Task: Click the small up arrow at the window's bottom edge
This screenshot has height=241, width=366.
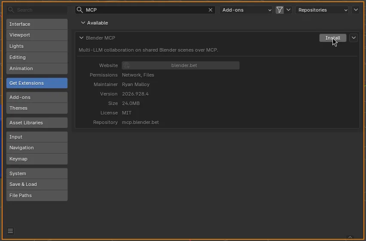Action: (x=350, y=237)
